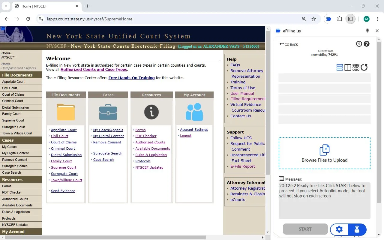This screenshot has height=240, width=384.
Task: Click the START button
Action: pyautogui.click(x=305, y=229)
